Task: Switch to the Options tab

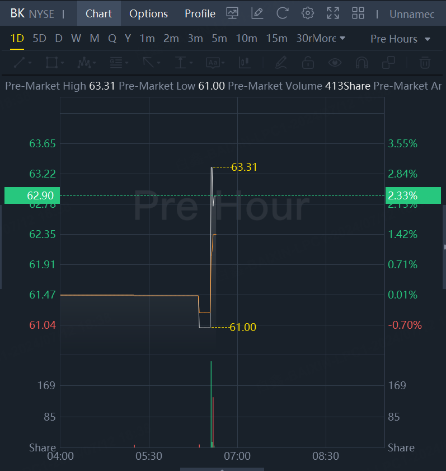Action: click(x=148, y=13)
